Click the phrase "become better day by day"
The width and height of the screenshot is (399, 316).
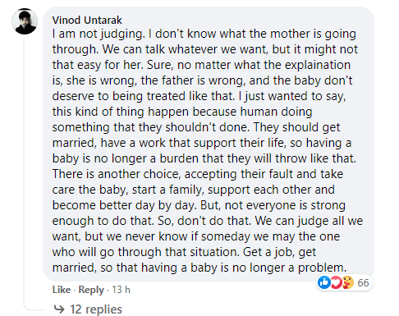coord(124,205)
